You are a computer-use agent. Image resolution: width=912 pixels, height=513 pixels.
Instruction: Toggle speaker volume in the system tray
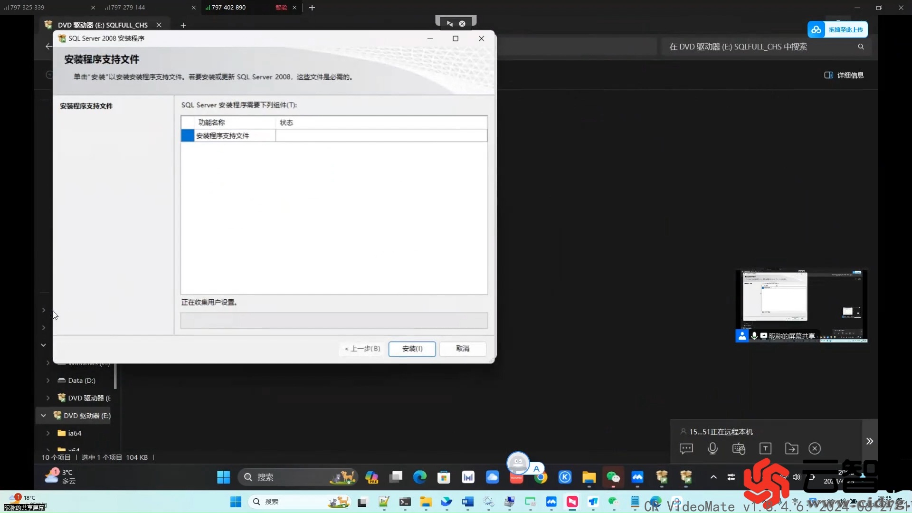click(x=797, y=477)
